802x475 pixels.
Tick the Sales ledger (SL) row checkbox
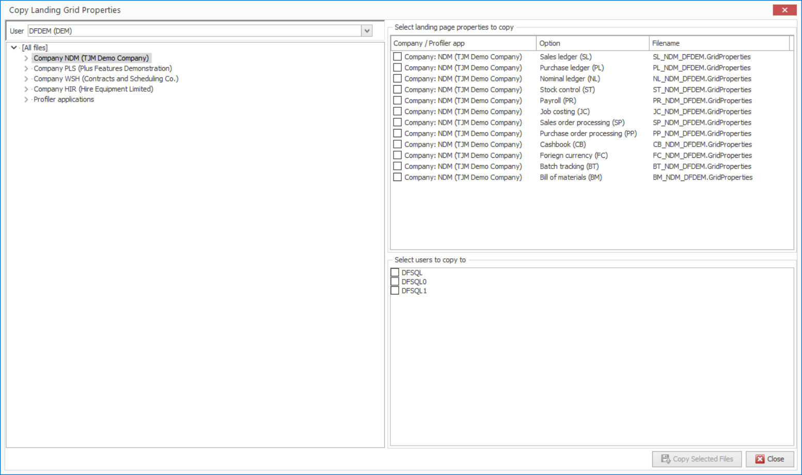click(x=397, y=57)
